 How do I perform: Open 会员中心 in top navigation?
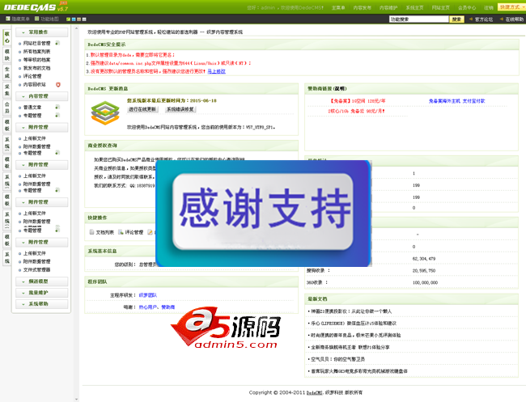point(467,7)
